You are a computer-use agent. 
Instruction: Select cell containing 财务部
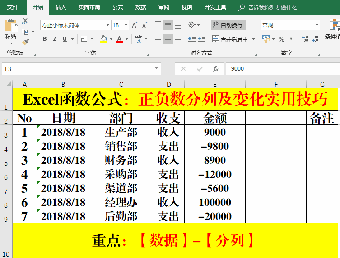click(121, 160)
